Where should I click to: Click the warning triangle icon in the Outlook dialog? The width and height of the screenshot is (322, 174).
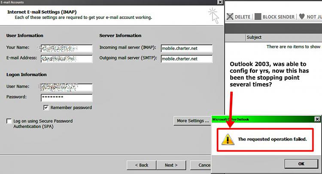click(x=228, y=139)
